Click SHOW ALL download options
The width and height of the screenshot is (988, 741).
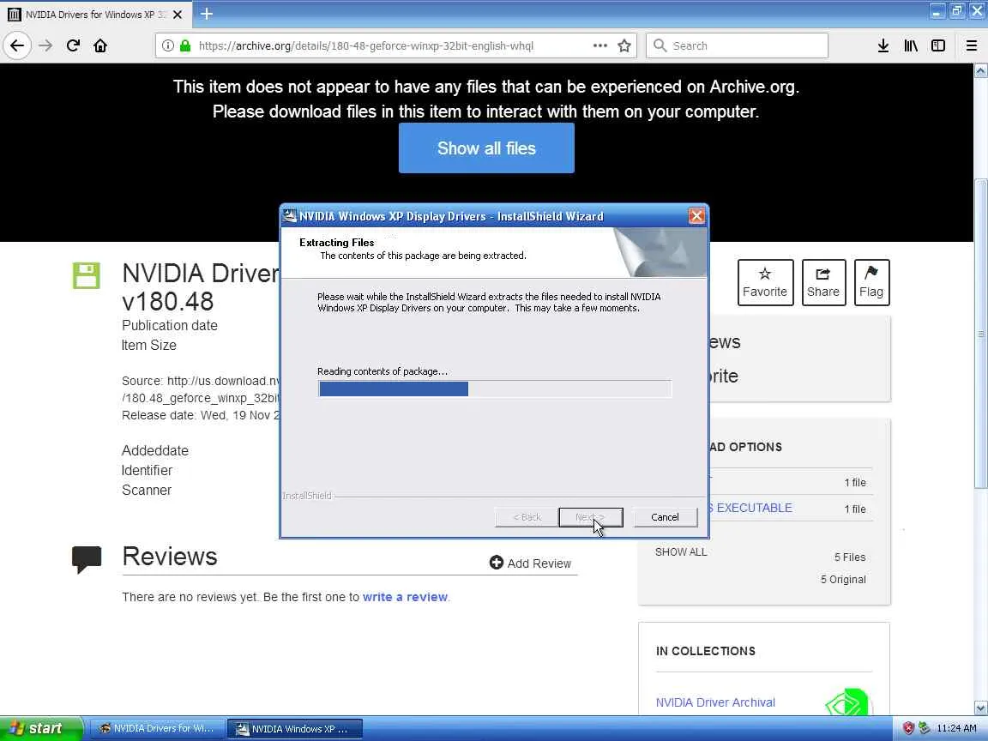[680, 552]
